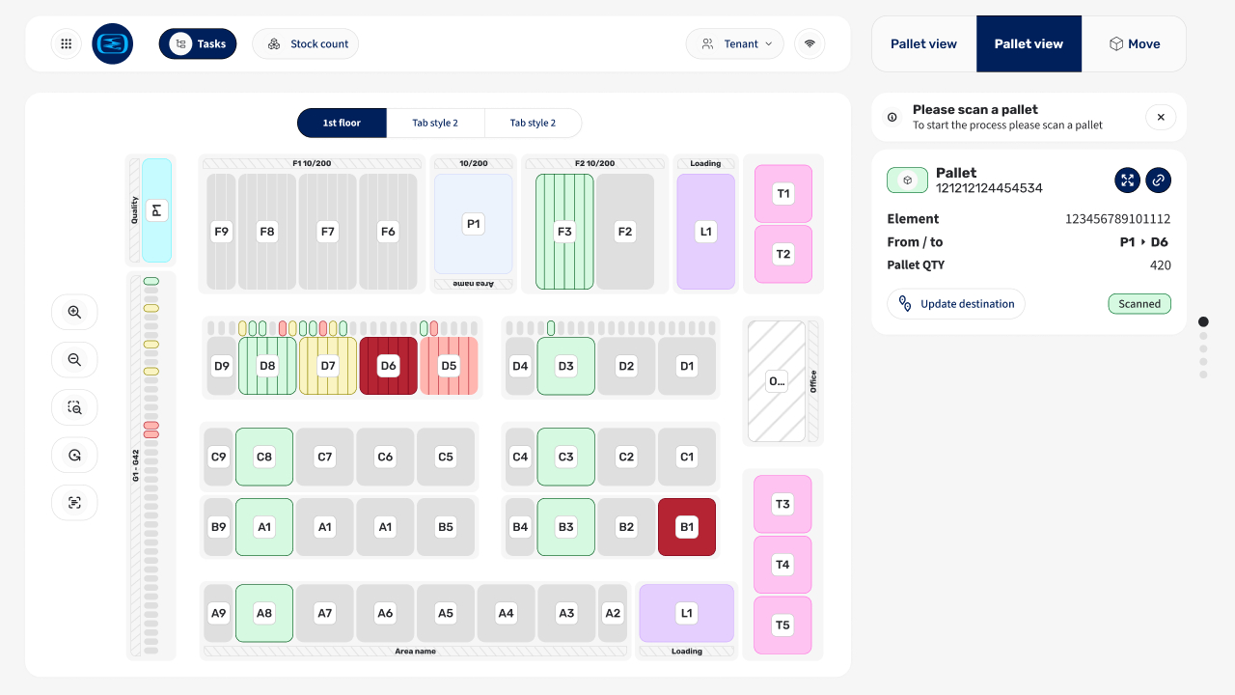Dismiss the scan a pallet notice

pos(1161,117)
